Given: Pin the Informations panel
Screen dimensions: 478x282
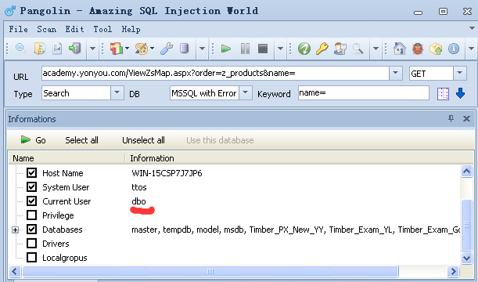Looking at the screenshot, I should click(x=451, y=118).
